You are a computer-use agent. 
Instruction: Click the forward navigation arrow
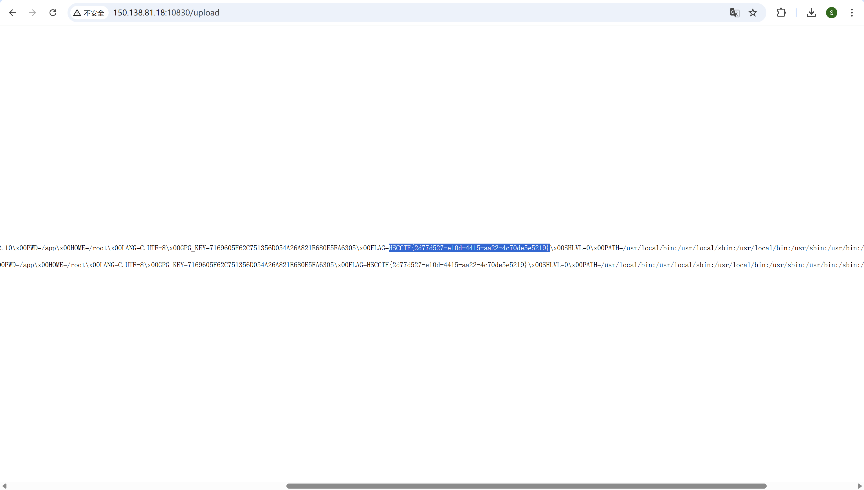33,13
